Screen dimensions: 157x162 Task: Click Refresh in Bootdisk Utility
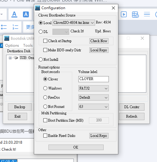[132, 116]
